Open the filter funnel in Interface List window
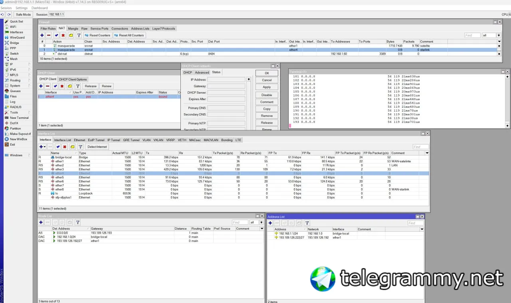 tap(80, 147)
